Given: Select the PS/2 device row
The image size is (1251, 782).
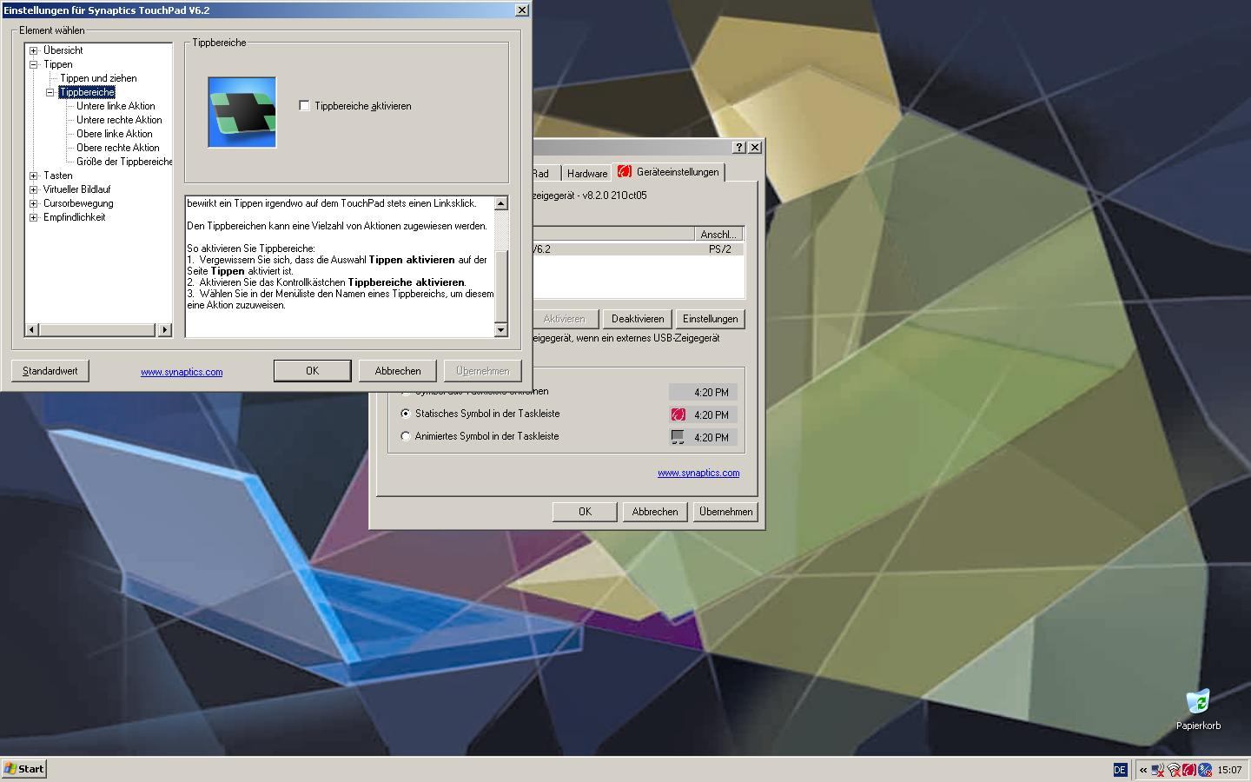Looking at the screenshot, I should coord(638,249).
